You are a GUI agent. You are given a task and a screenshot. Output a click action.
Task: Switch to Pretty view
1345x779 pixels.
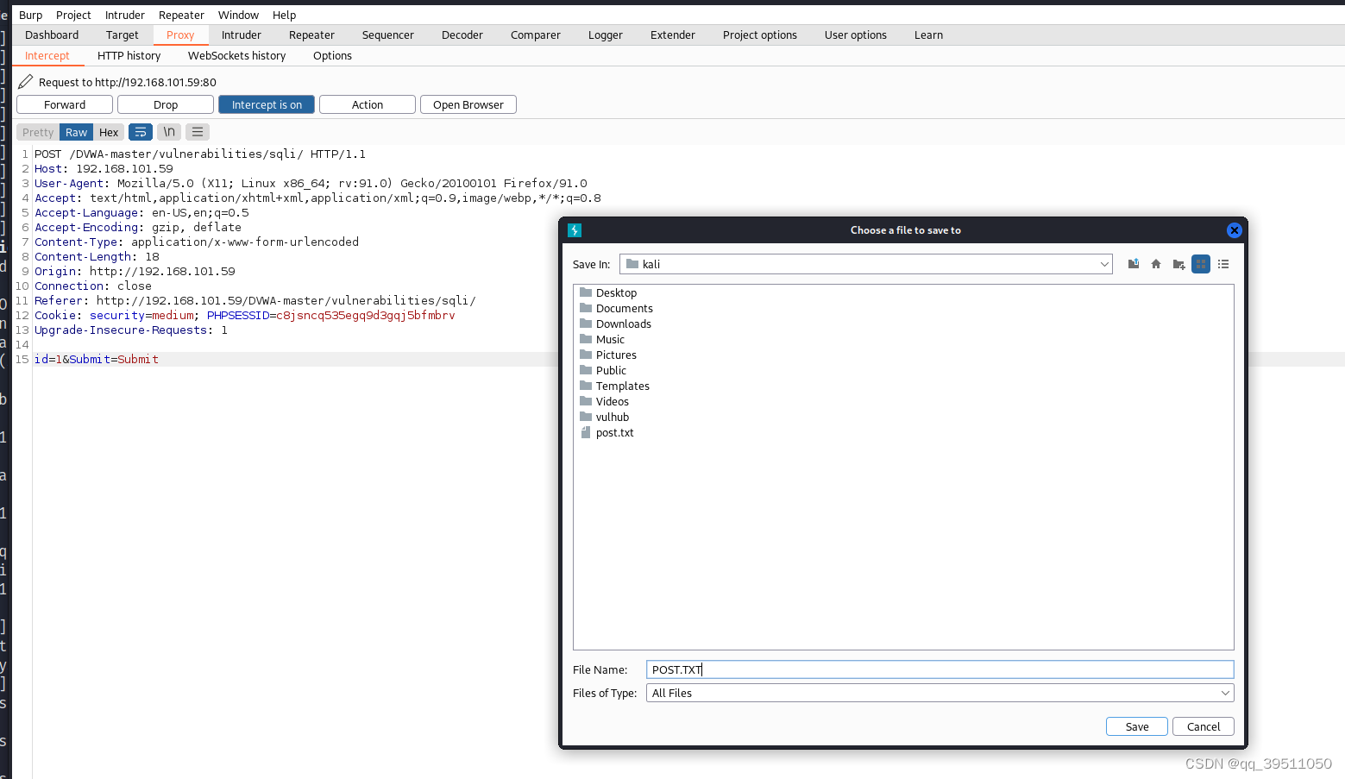38,132
